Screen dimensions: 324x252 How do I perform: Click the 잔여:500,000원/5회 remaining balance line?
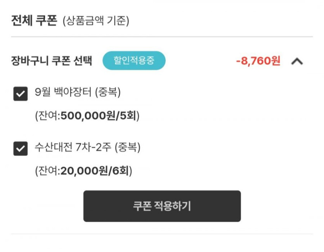pyautogui.click(x=87, y=116)
